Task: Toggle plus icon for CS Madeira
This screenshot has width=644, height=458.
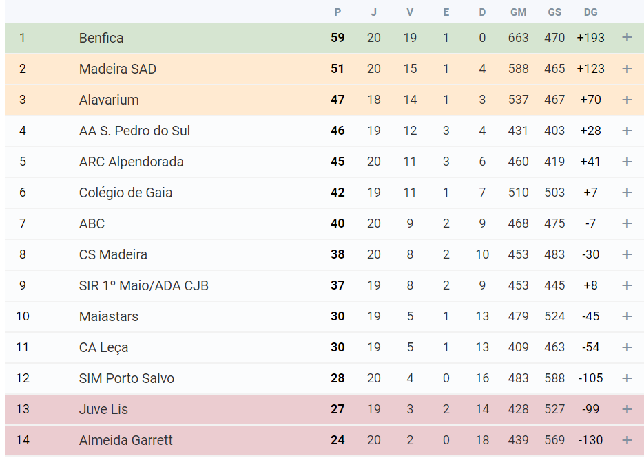Action: 627,254
